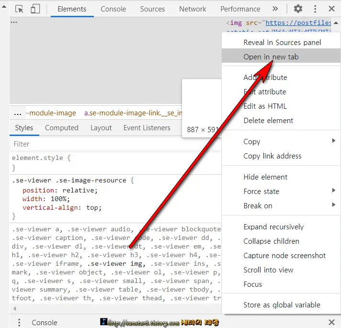Open the console drawer three-dot menu
This screenshot has width=341, height=328.
(x=19, y=322)
